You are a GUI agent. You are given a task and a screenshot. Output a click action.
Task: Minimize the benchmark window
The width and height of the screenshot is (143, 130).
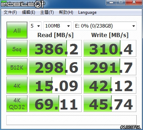pos(111,2)
